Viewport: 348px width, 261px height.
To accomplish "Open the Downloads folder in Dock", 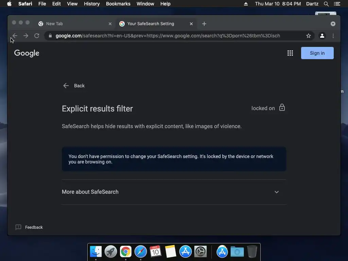I will tap(237, 252).
